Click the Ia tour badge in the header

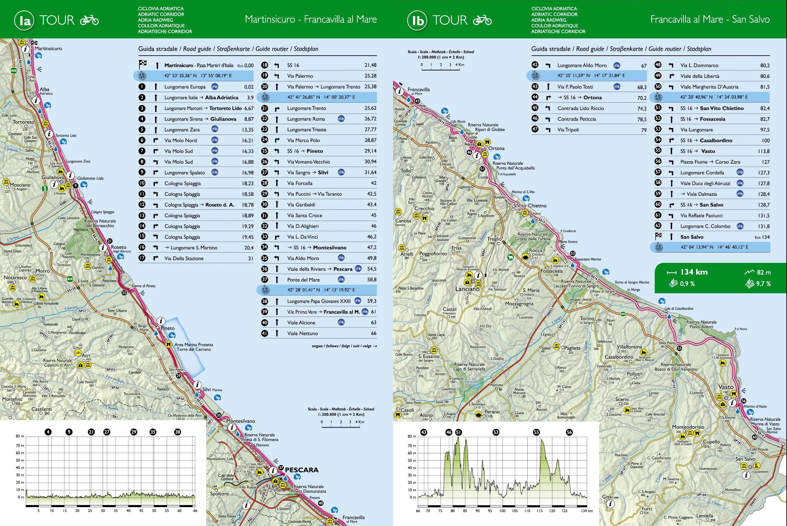[24, 21]
